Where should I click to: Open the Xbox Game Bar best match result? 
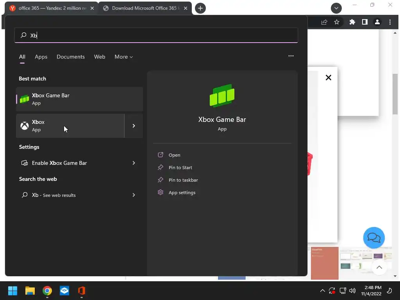point(79,99)
